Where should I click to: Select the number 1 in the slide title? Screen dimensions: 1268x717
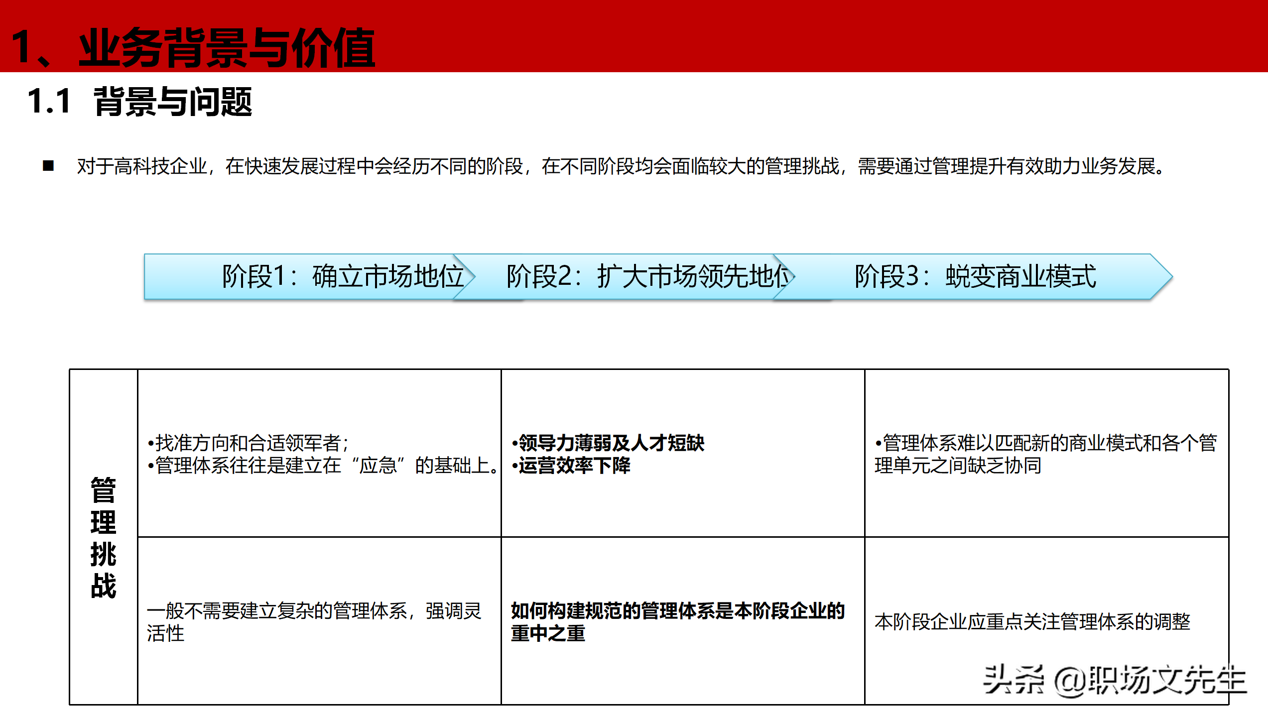pos(24,47)
